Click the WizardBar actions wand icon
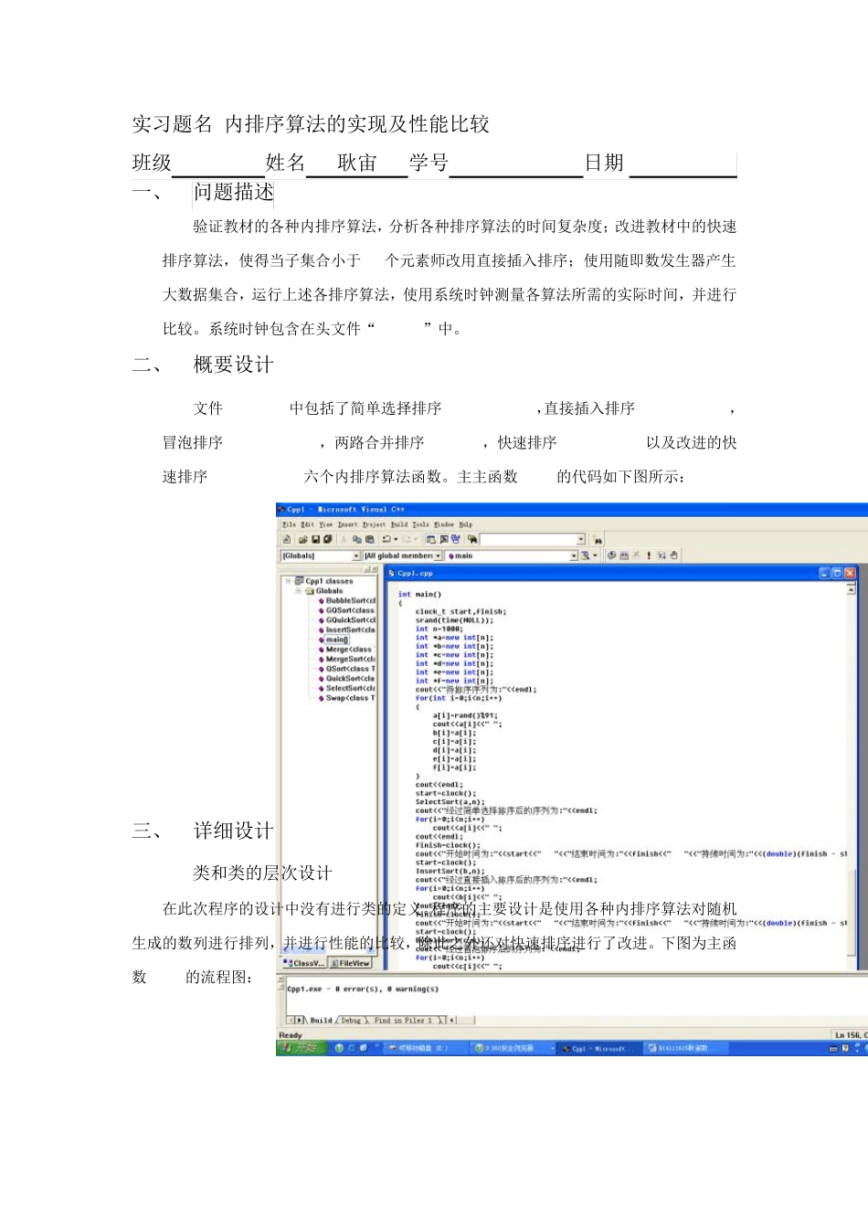868x1228 pixels. [586, 556]
